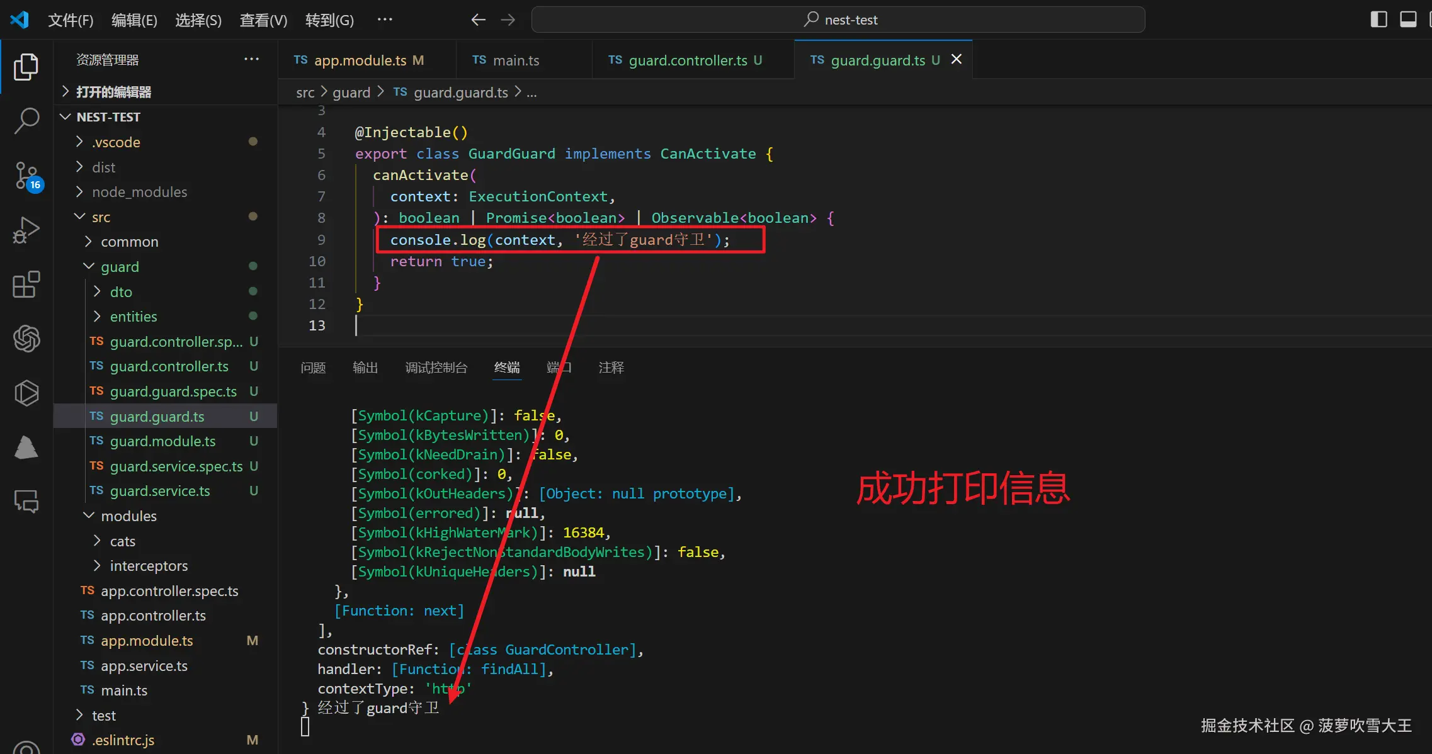Click the guard breadcrumb above the editor

click(351, 92)
